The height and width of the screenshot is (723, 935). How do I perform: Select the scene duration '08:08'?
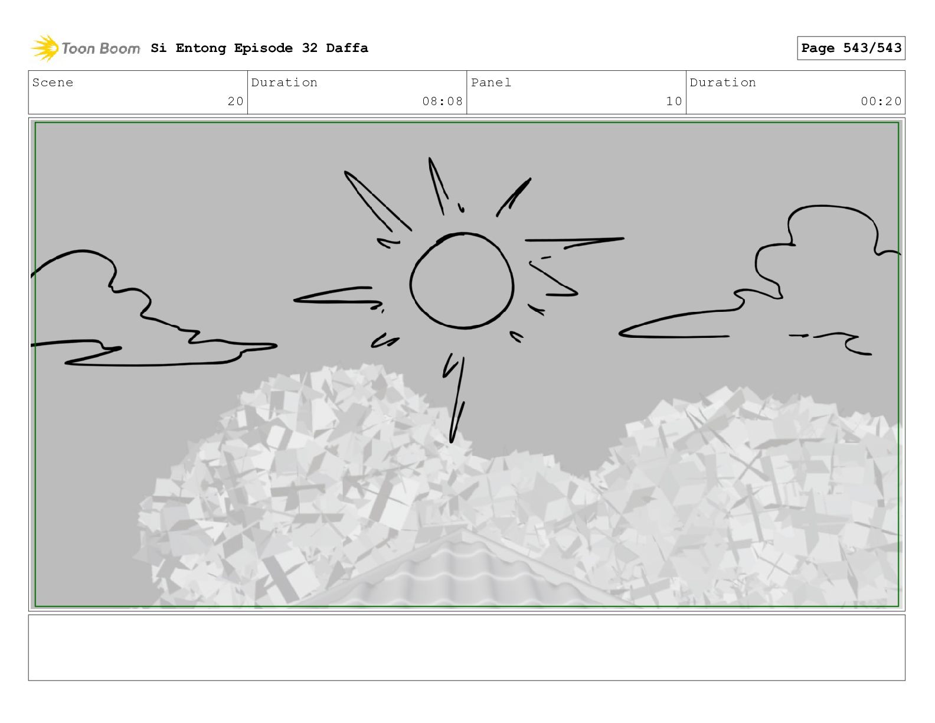(442, 101)
